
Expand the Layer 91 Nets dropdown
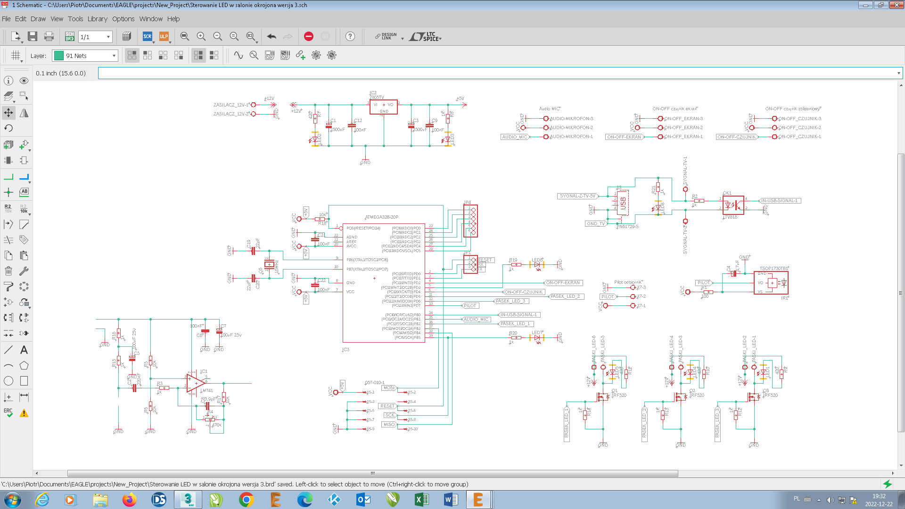(x=114, y=56)
